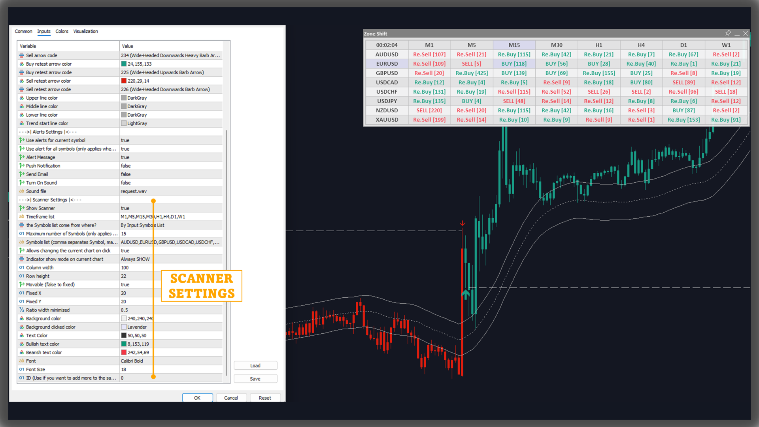The height and width of the screenshot is (427, 759).
Task: Click the pin icon on the Zone Shift panel
Action: tap(728, 33)
